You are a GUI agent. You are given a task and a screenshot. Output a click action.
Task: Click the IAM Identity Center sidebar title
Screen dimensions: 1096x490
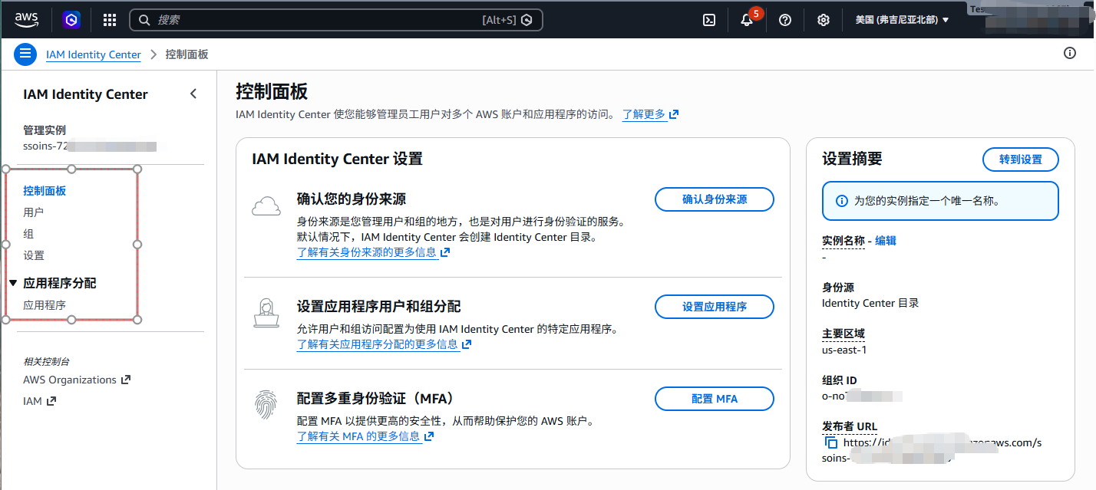tap(85, 94)
